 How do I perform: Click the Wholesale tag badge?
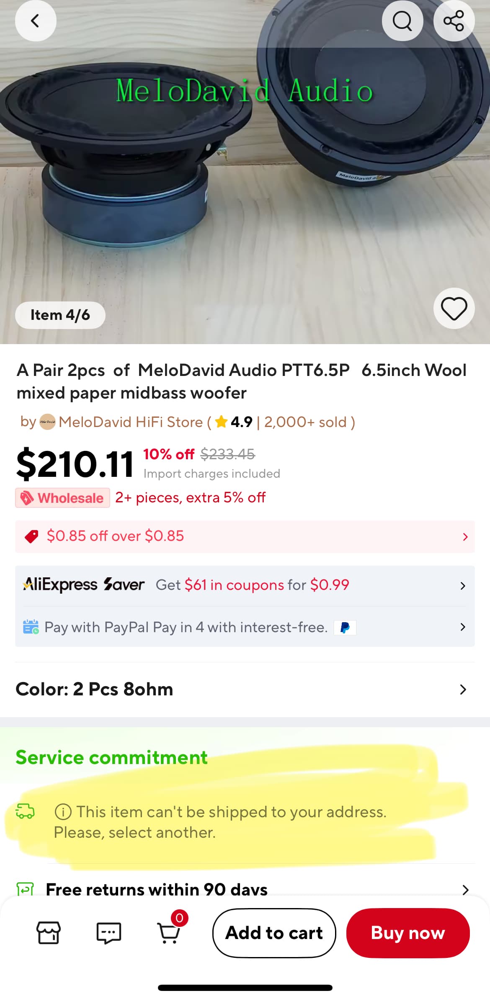point(63,498)
